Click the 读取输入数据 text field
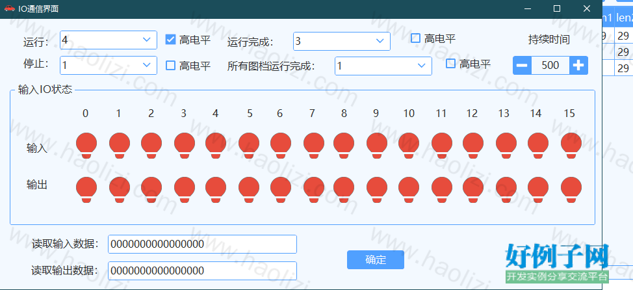The height and width of the screenshot is (290, 633). click(x=202, y=244)
